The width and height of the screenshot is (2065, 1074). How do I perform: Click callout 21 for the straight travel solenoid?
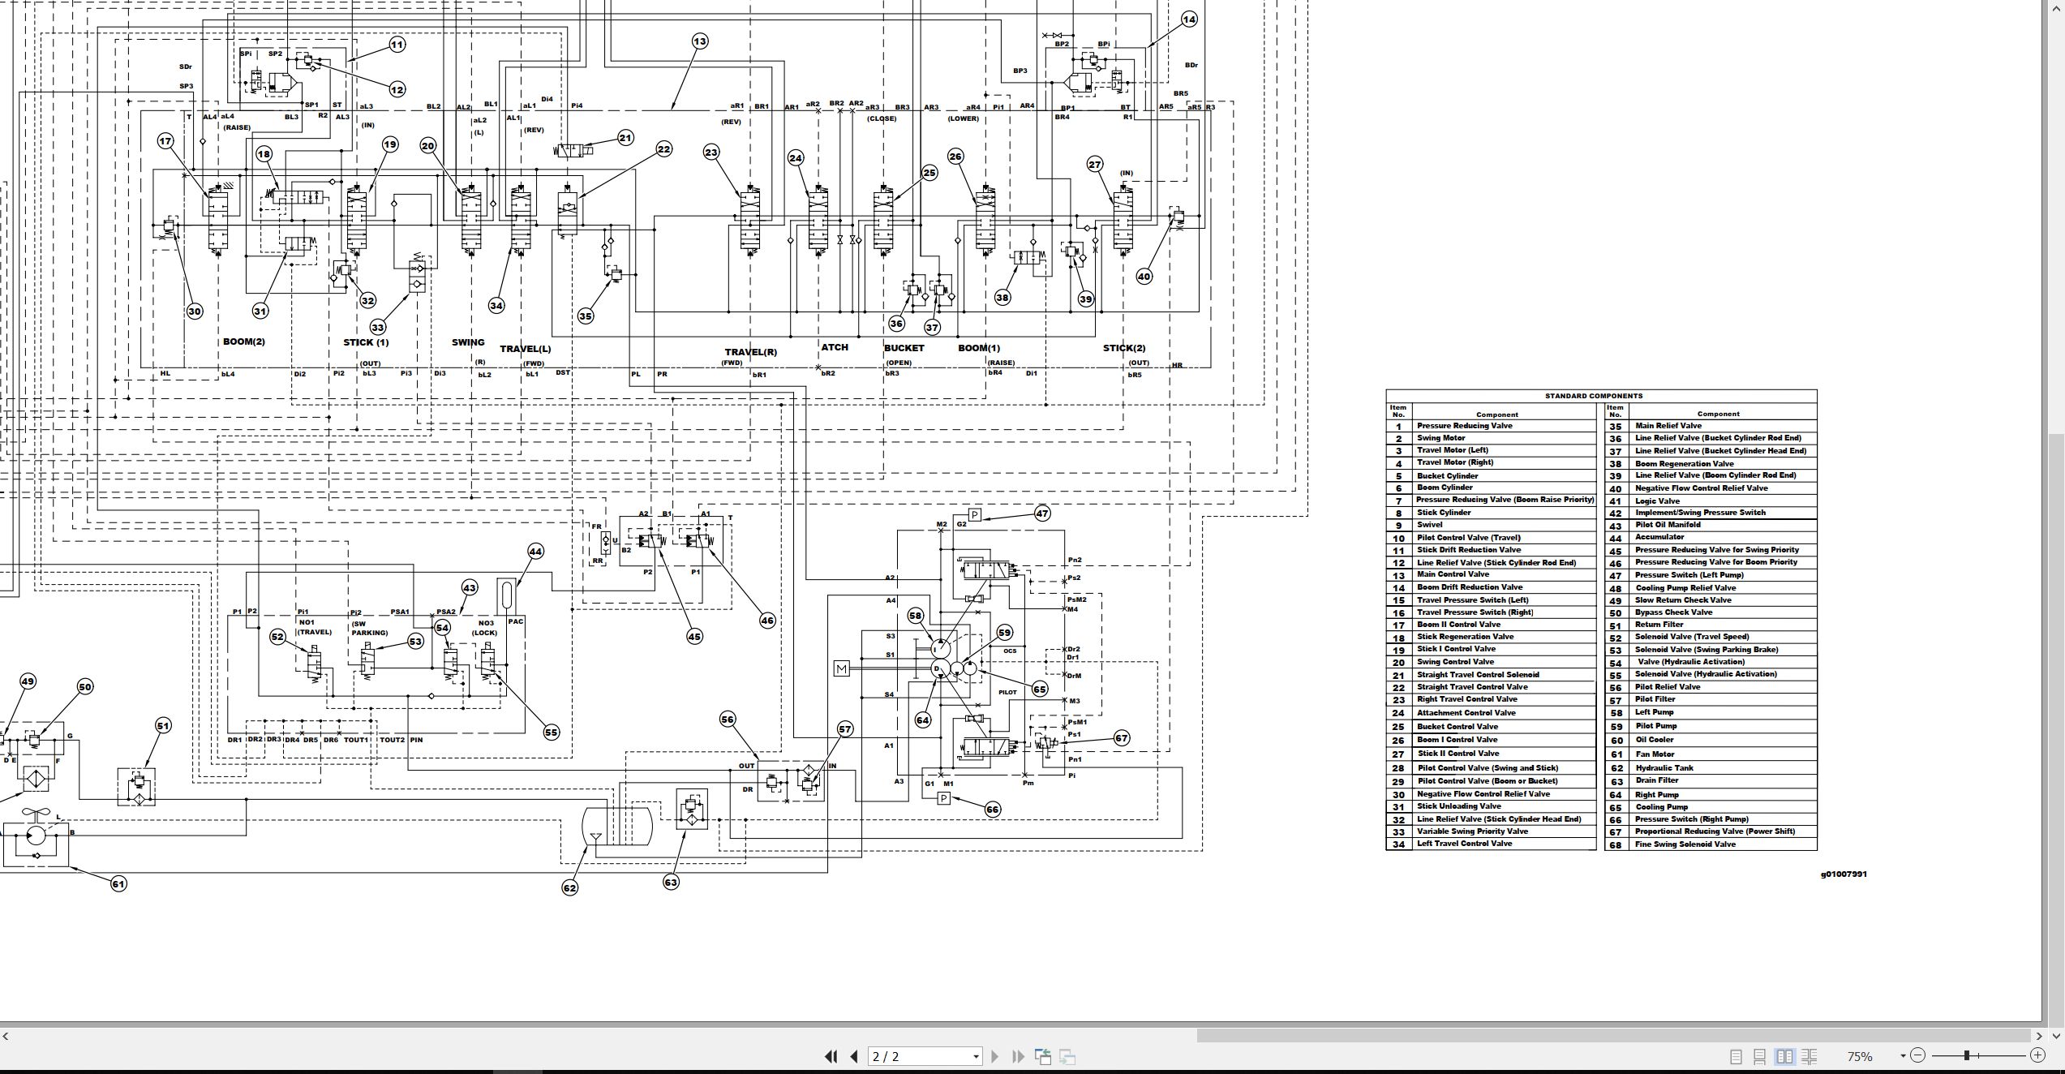[x=625, y=138]
